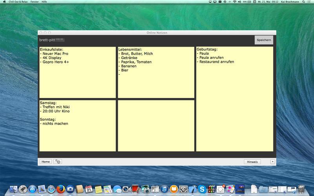Launch Skype from the Dock

point(202,189)
